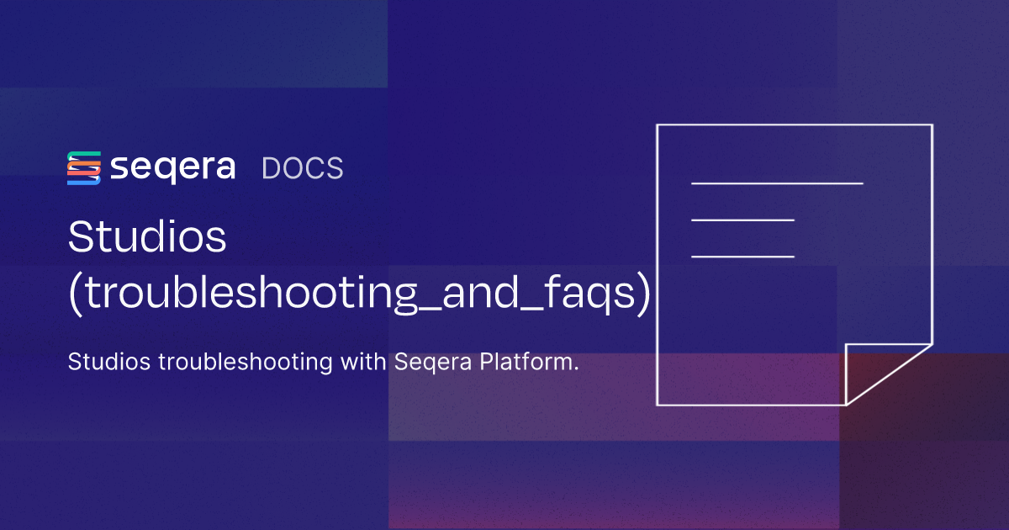Click inside the document outline's blank area
Viewport: 1009px width, 530px height.
tap(757, 337)
